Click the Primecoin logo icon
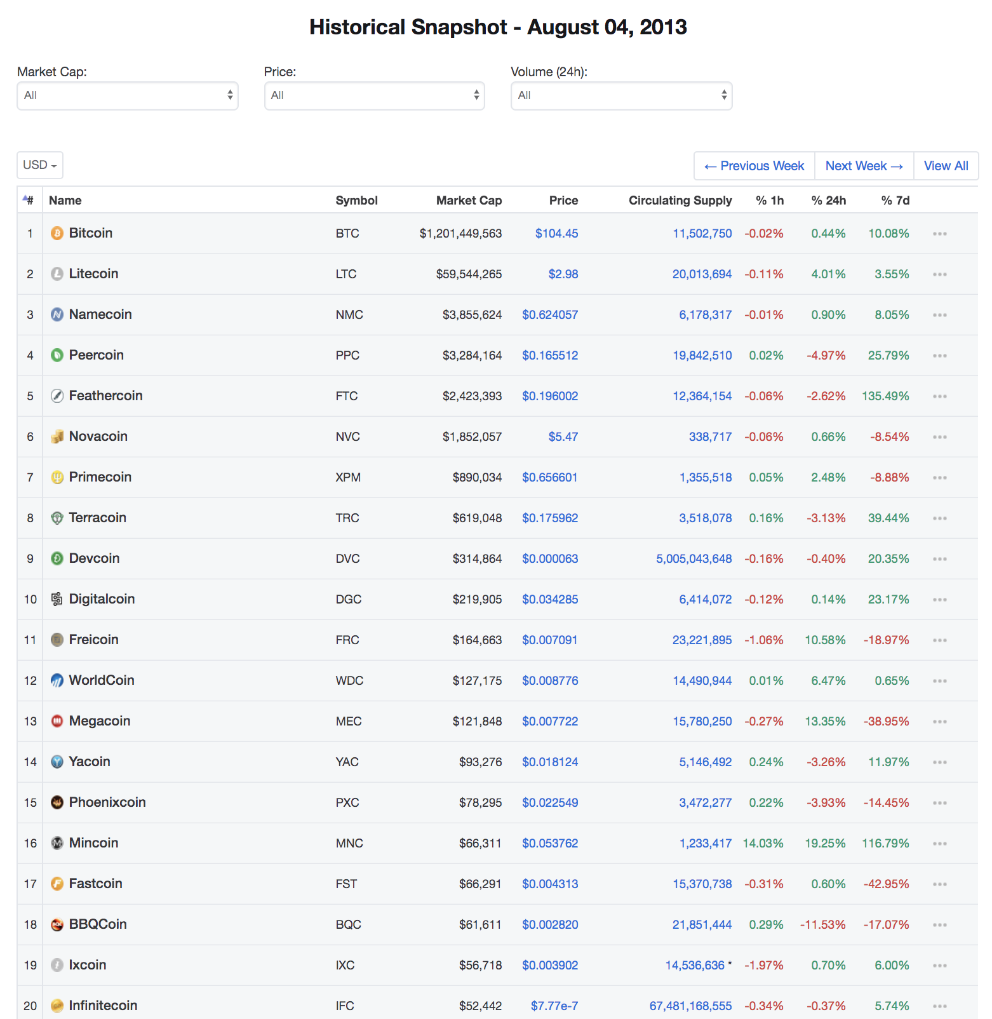The image size is (992, 1019). 57,477
